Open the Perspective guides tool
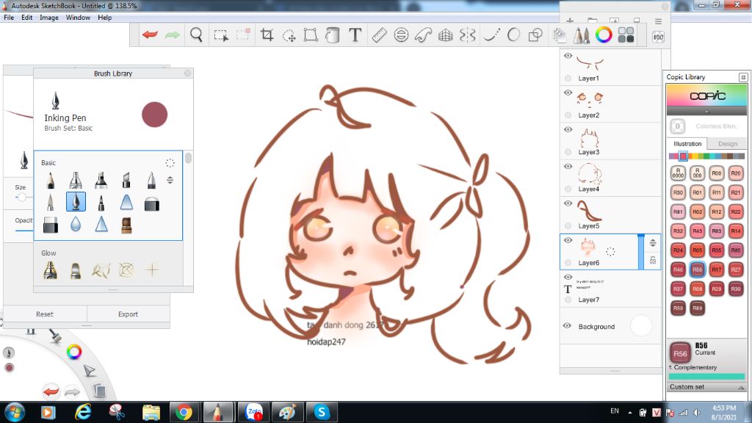Screen dimensions: 752x423 pyautogui.click(x=446, y=35)
